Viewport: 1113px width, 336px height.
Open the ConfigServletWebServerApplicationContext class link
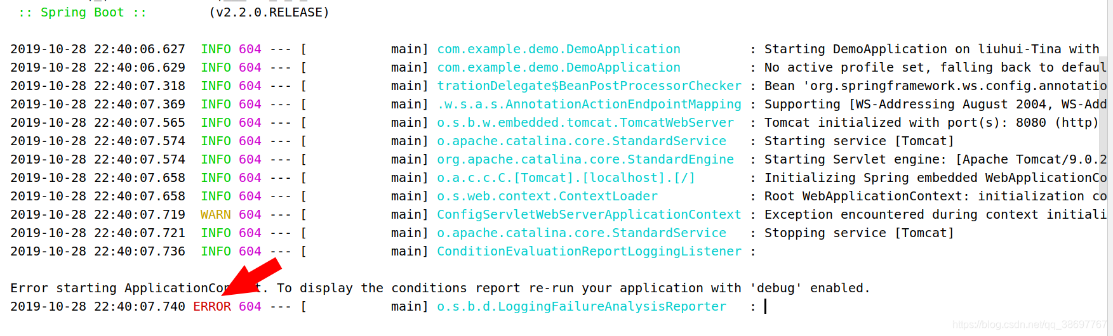[589, 215]
